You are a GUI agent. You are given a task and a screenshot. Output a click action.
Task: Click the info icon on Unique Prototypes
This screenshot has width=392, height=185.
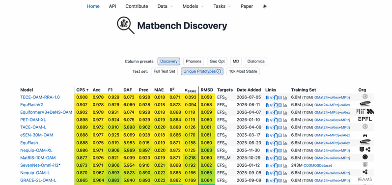point(219,71)
